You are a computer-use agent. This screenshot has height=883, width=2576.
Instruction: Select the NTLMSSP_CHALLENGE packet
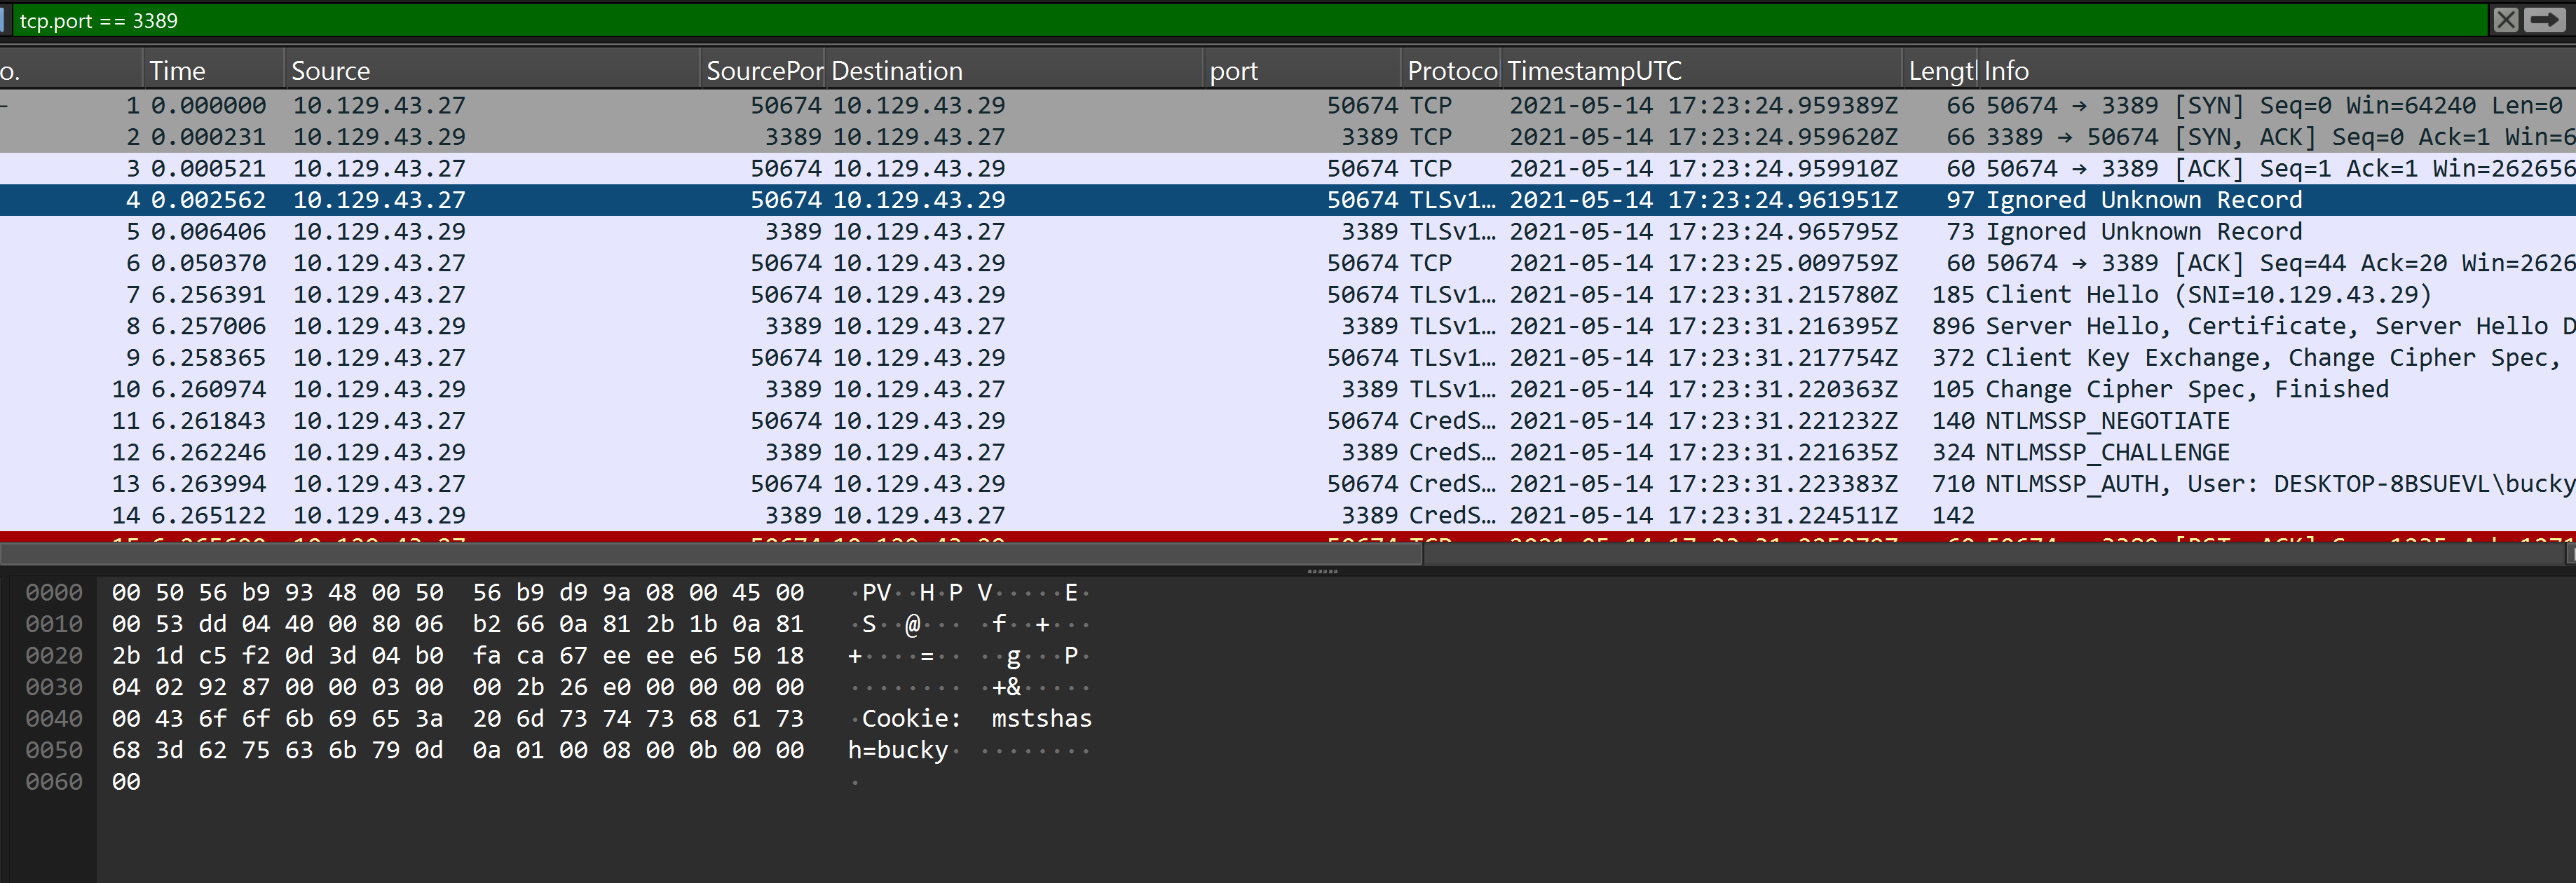[x=1288, y=452]
